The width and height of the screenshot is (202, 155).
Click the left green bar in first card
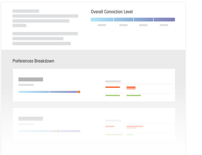(113, 96)
